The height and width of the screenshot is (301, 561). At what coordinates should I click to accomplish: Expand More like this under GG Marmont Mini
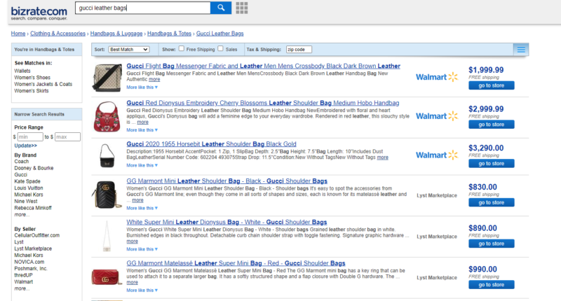[x=142, y=208]
